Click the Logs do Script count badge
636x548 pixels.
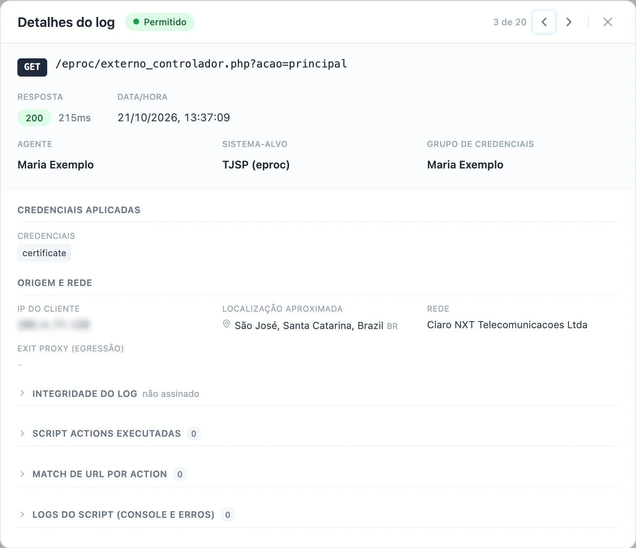tap(228, 514)
